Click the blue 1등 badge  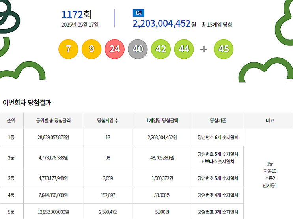[138, 13]
